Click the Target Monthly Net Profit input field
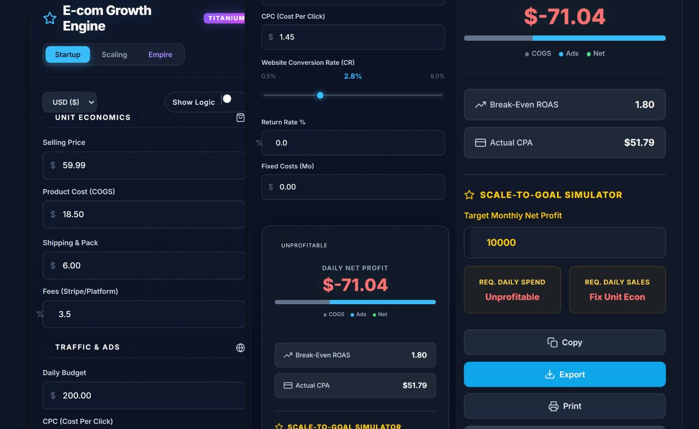The height and width of the screenshot is (429, 699). pyautogui.click(x=565, y=242)
